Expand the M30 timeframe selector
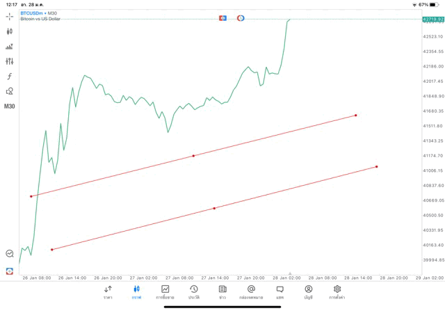Screen dimensions: 445x311 10,106
